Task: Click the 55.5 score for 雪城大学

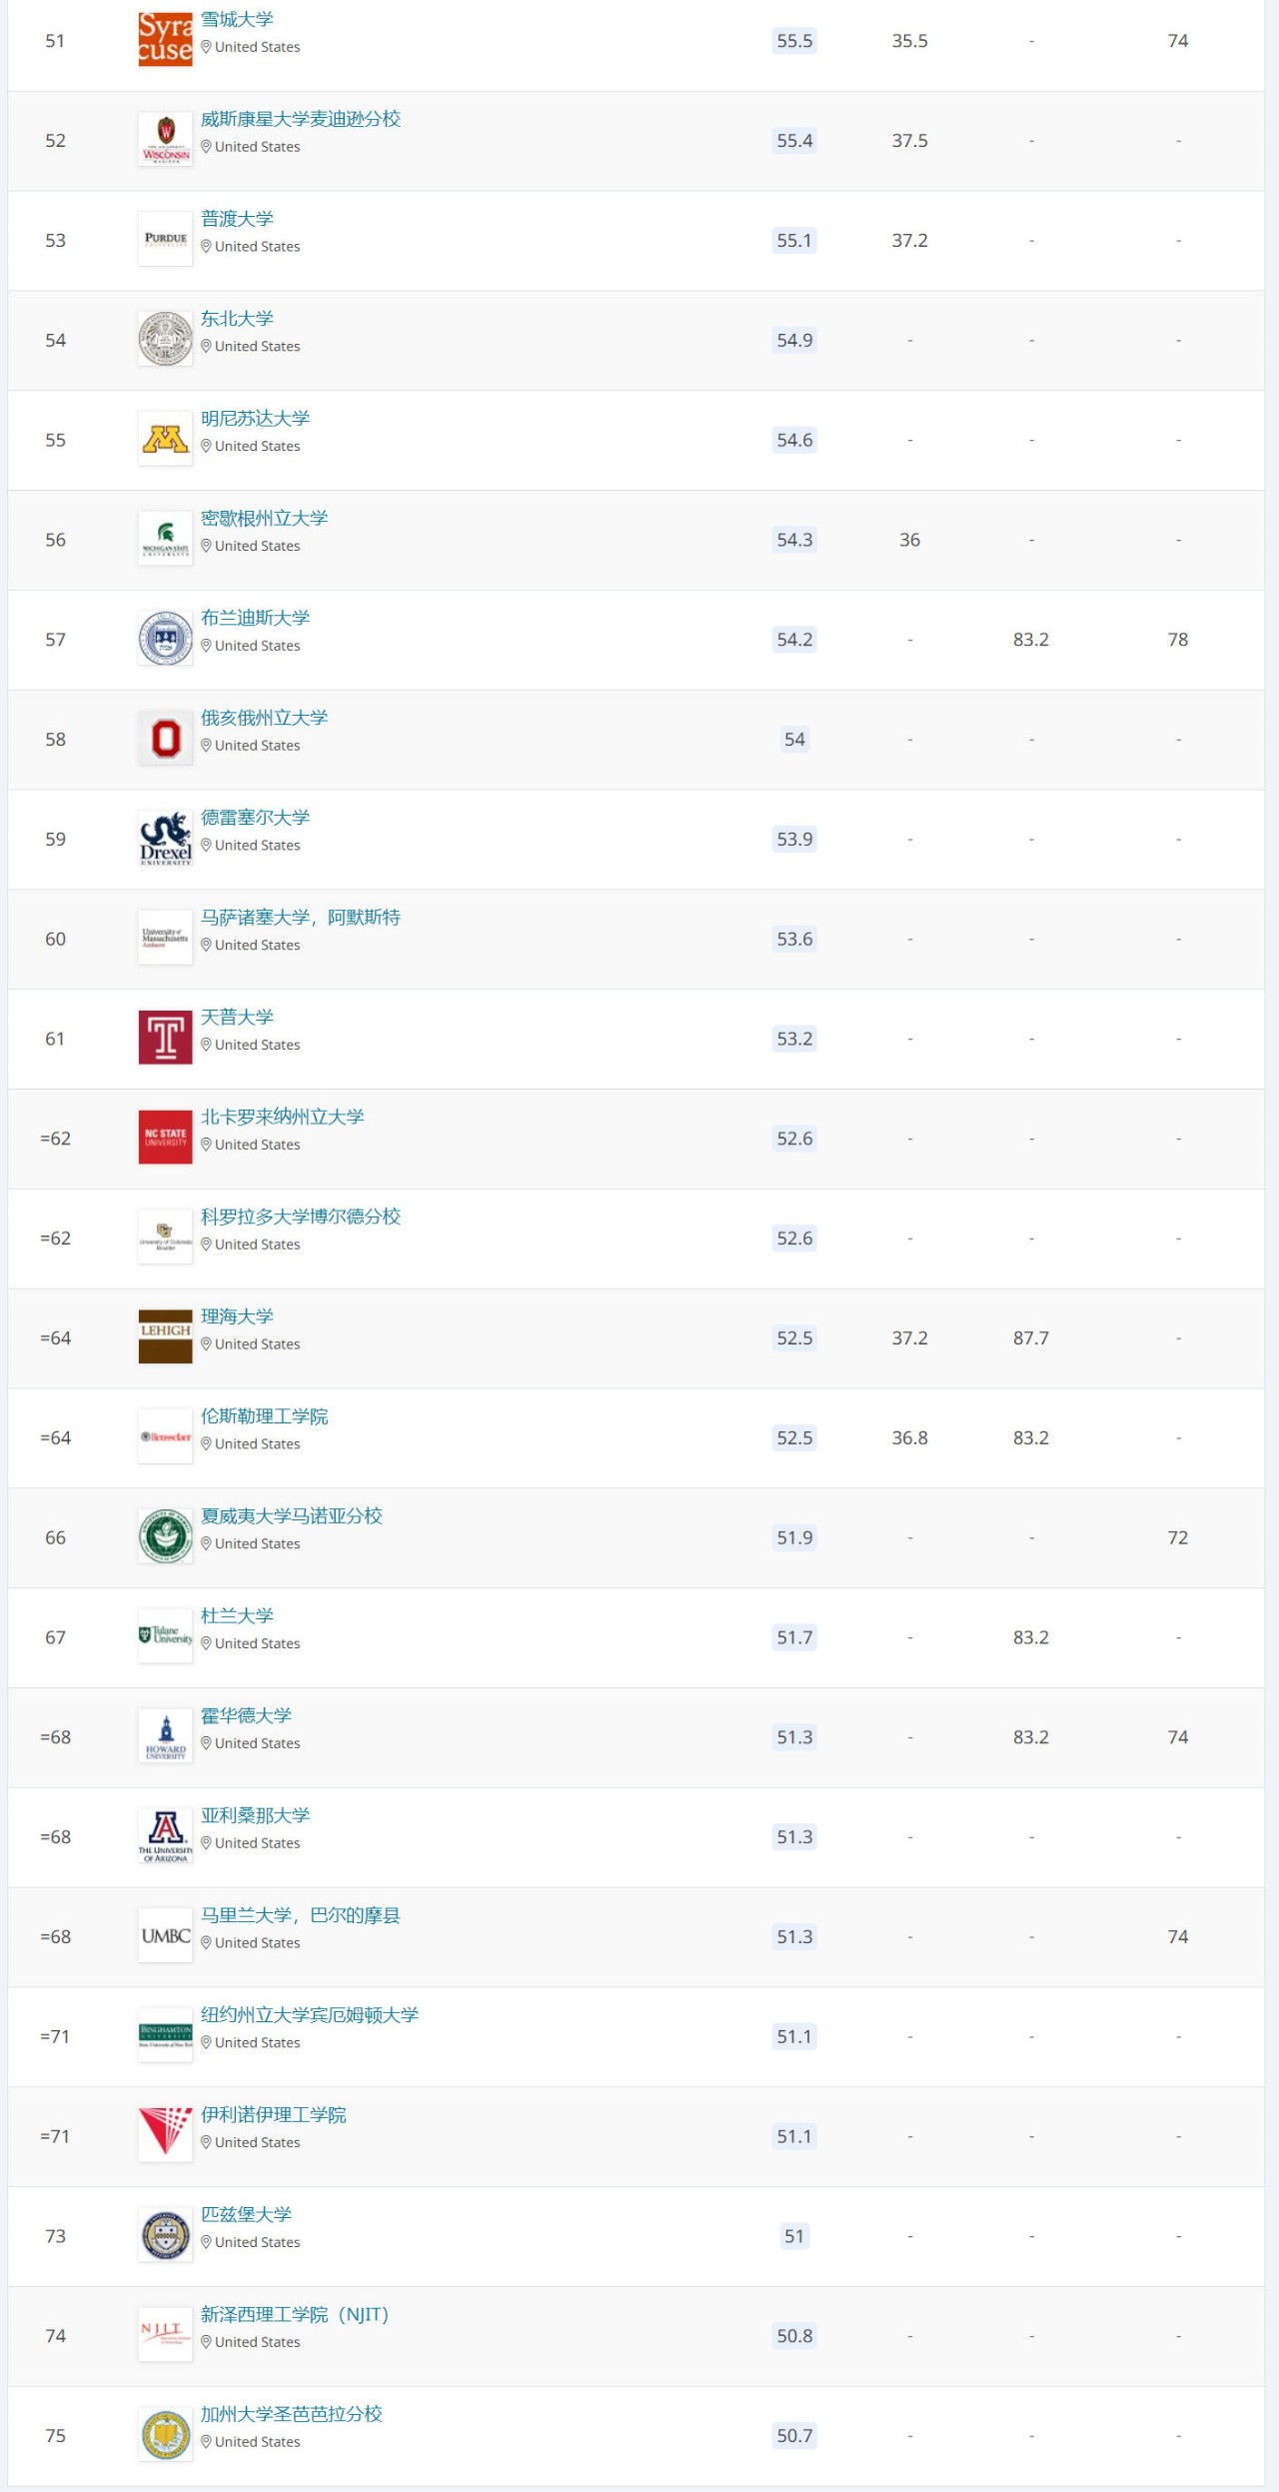Action: pyautogui.click(x=794, y=41)
